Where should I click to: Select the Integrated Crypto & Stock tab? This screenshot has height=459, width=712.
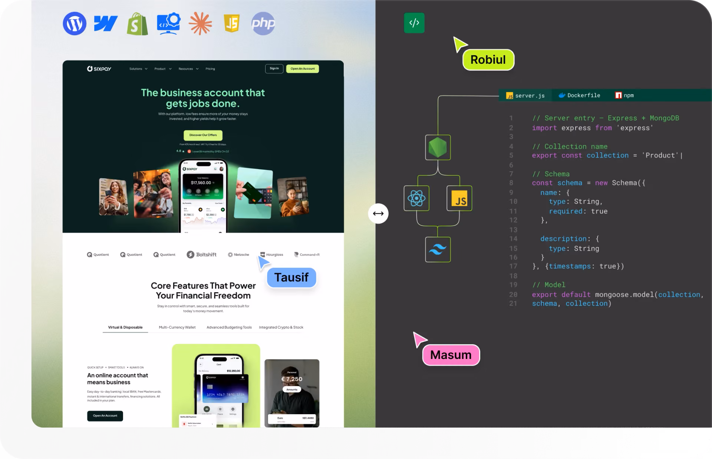281,327
